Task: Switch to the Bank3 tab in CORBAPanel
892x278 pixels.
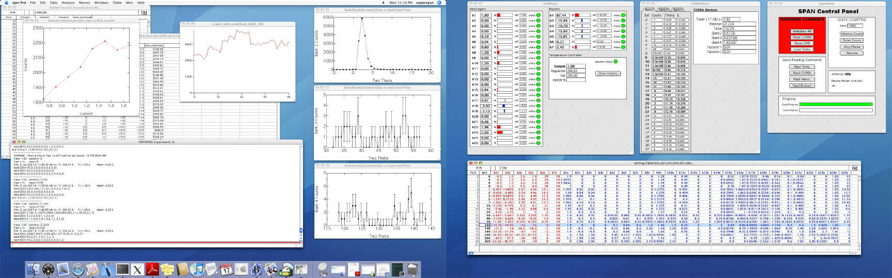Action: pos(663,10)
